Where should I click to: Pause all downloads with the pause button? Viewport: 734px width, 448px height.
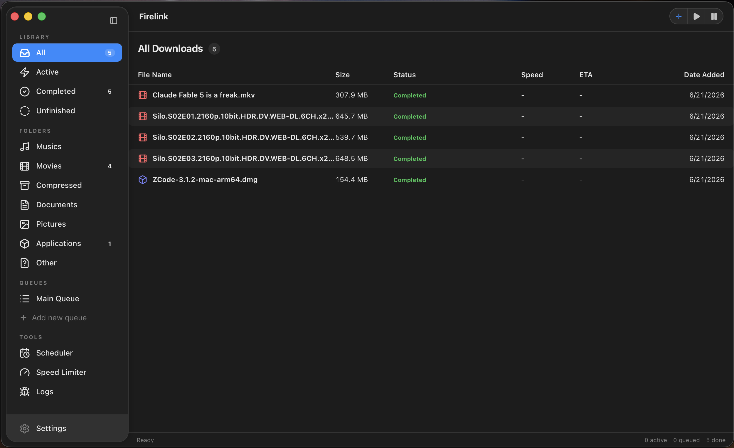(714, 16)
